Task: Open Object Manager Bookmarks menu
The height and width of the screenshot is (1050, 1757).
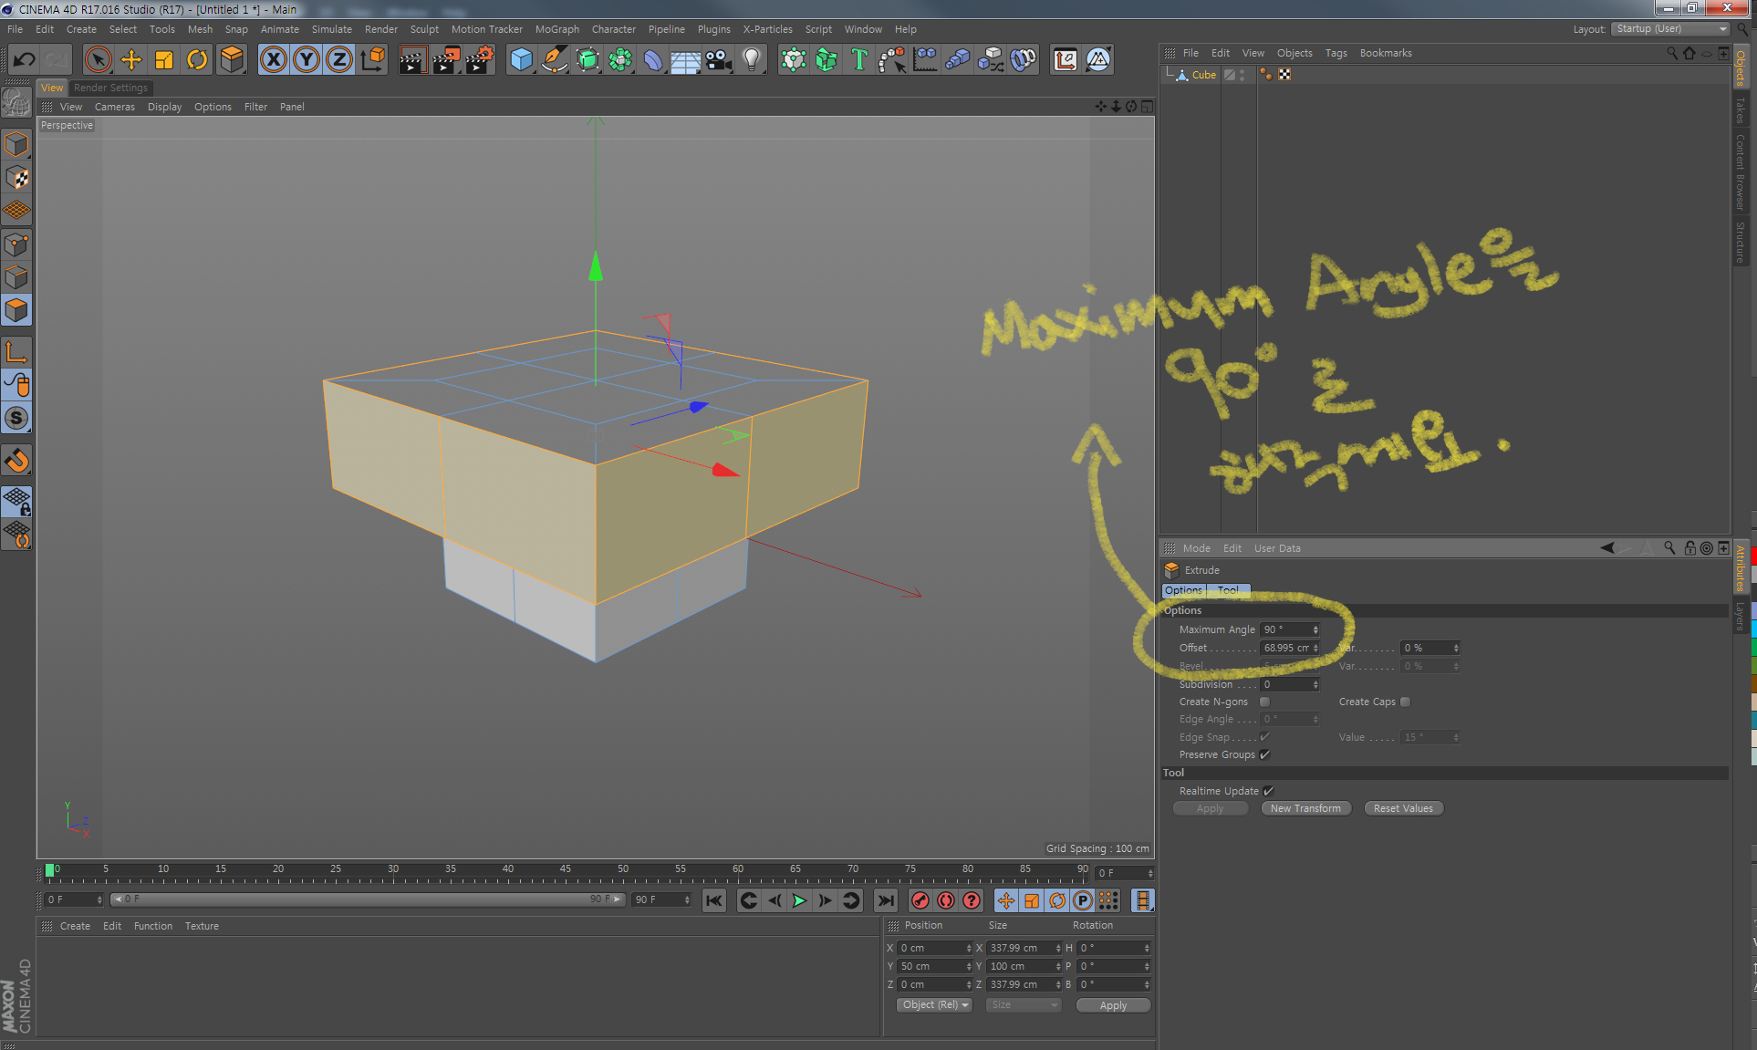Action: (1385, 53)
